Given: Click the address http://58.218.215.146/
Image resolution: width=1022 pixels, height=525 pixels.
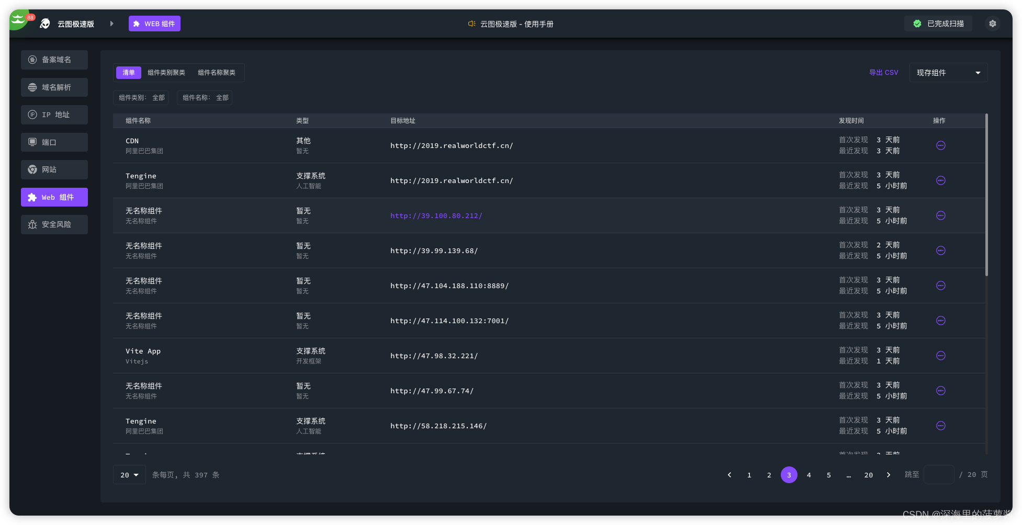Looking at the screenshot, I should tap(439, 426).
